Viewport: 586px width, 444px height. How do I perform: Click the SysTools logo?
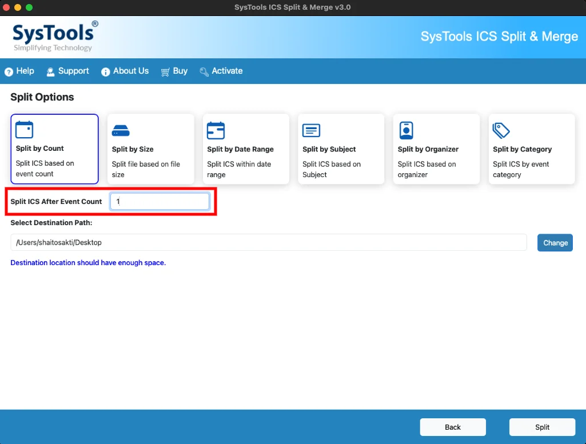pyautogui.click(x=55, y=36)
